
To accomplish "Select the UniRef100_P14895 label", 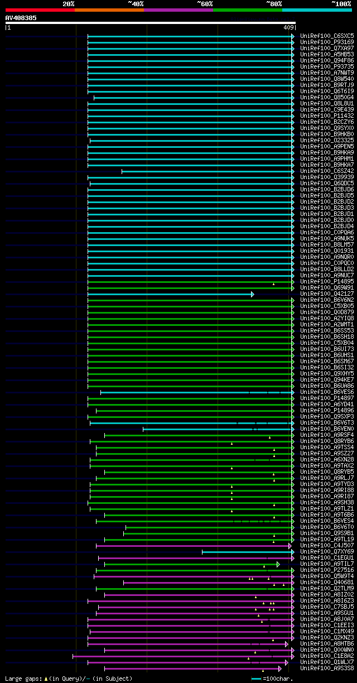I will coord(327,282).
